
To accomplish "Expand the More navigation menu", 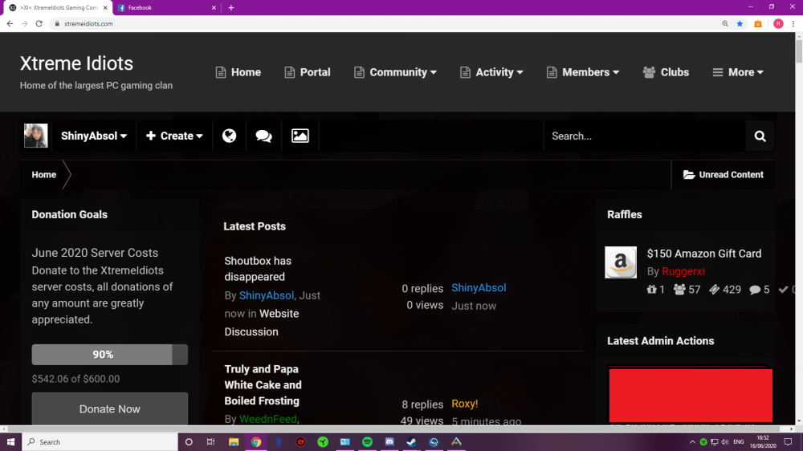I will (x=738, y=72).
